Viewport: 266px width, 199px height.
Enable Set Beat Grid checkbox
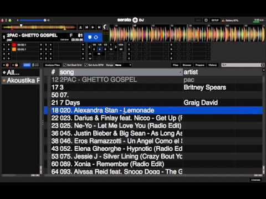click(64, 65)
